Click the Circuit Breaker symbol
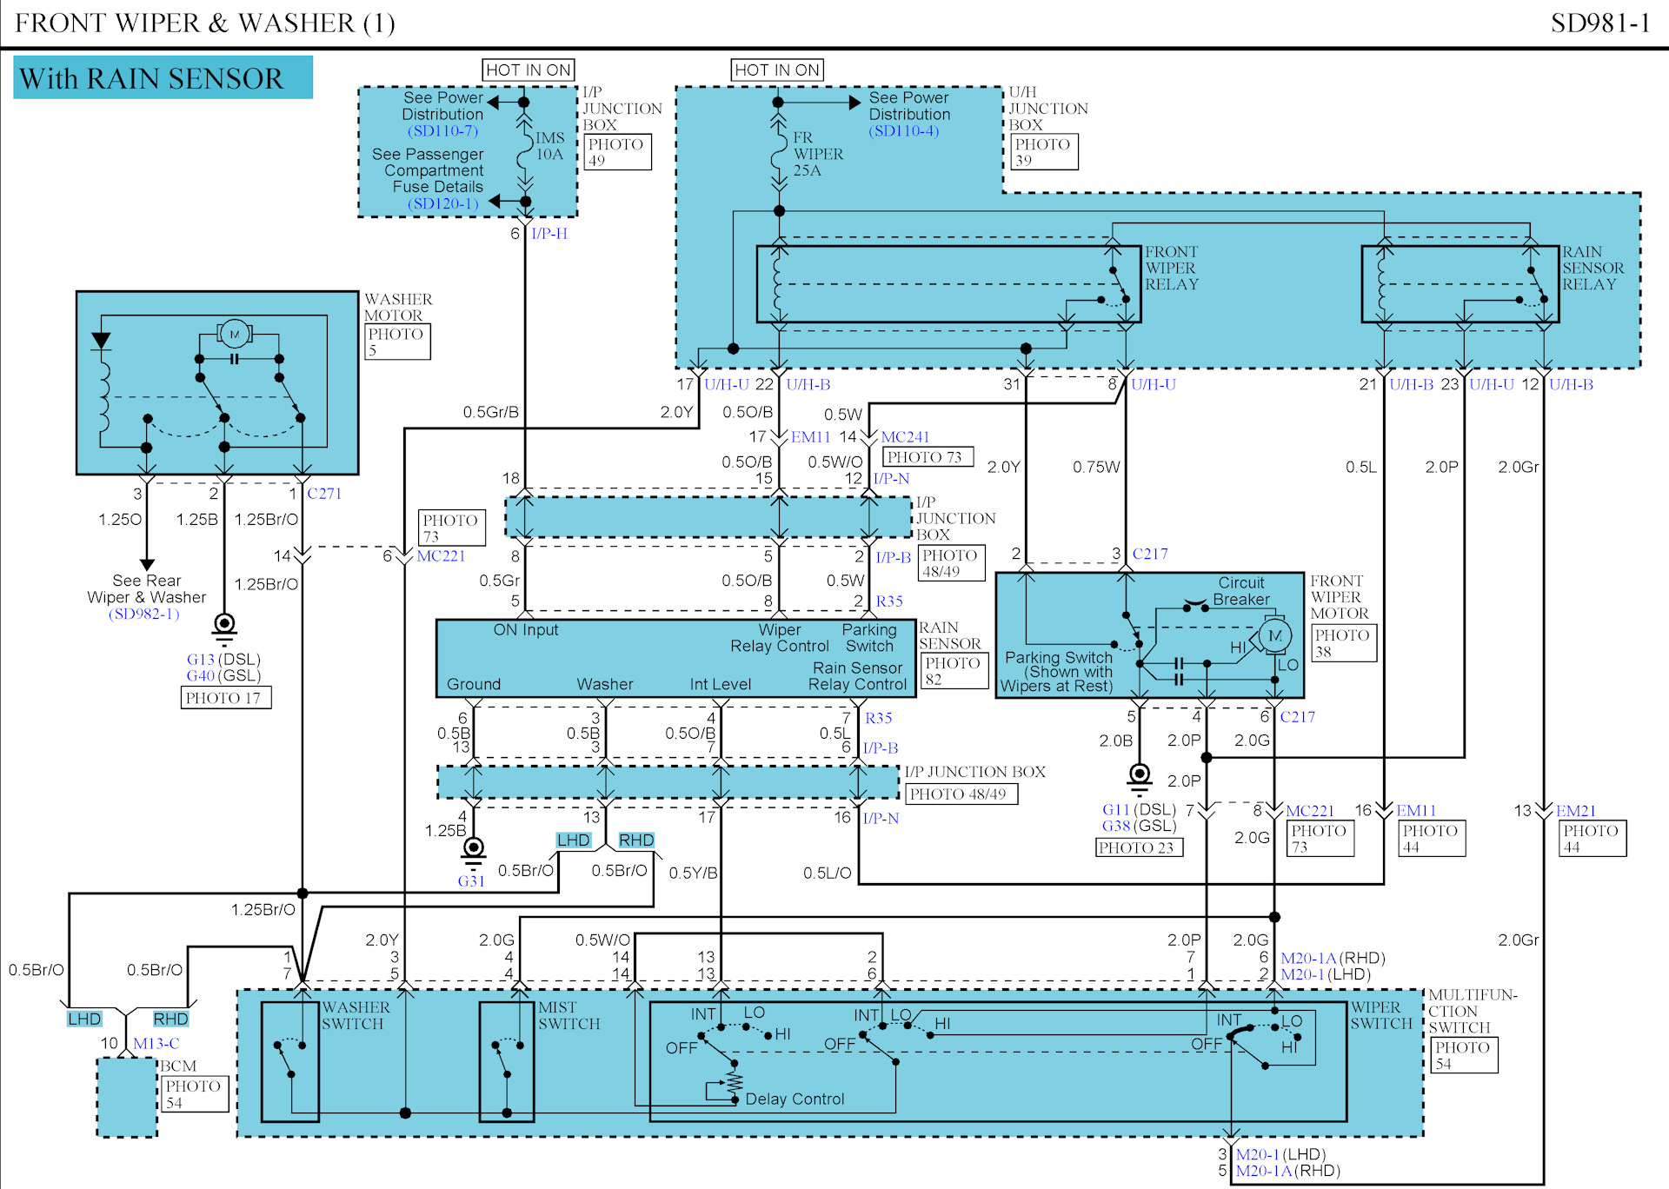Screen dimensions: 1669x1189 1196,606
